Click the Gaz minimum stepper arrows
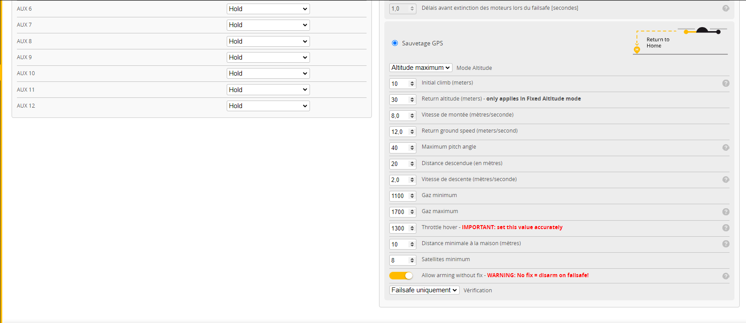The width and height of the screenshot is (746, 323). [x=412, y=196]
